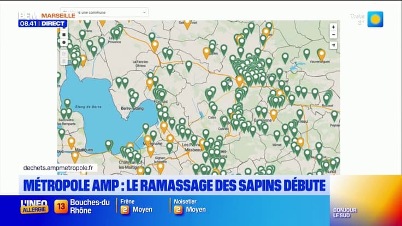This screenshot has width=402, height=226.
Task: Select the Martigues town label
Action: point(84,150)
